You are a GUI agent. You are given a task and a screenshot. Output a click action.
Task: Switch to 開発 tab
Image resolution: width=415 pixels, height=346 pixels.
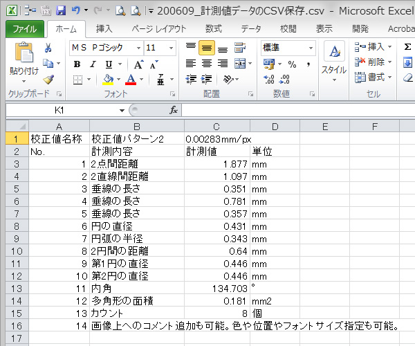(360, 28)
